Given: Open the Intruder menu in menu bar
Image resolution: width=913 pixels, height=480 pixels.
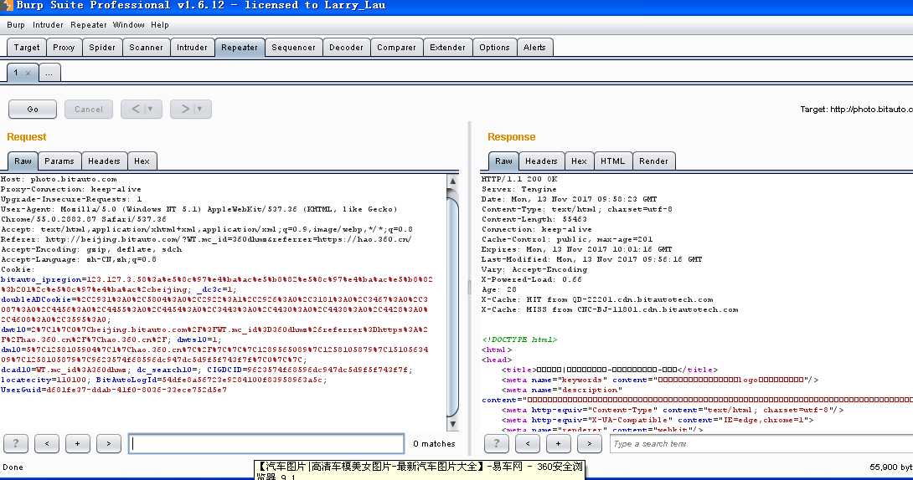Looking at the screenshot, I should click(48, 25).
